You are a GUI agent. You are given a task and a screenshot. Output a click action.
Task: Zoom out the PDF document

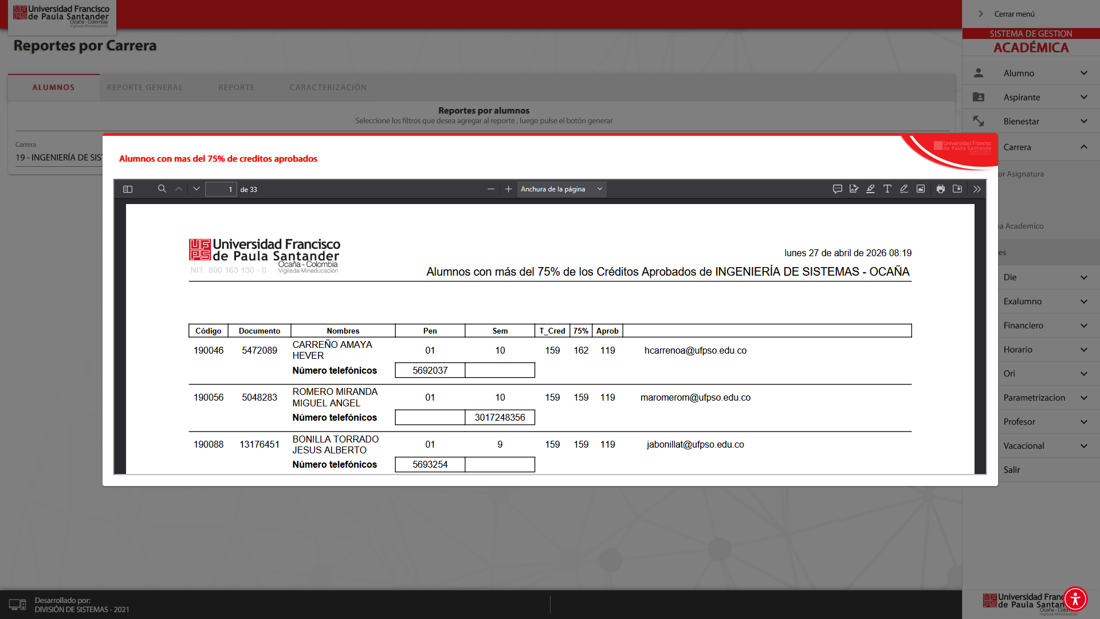tap(491, 189)
